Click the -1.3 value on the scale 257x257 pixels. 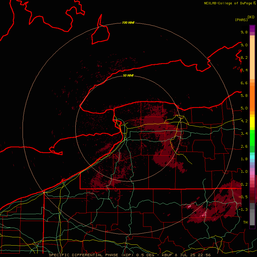pos(243,210)
